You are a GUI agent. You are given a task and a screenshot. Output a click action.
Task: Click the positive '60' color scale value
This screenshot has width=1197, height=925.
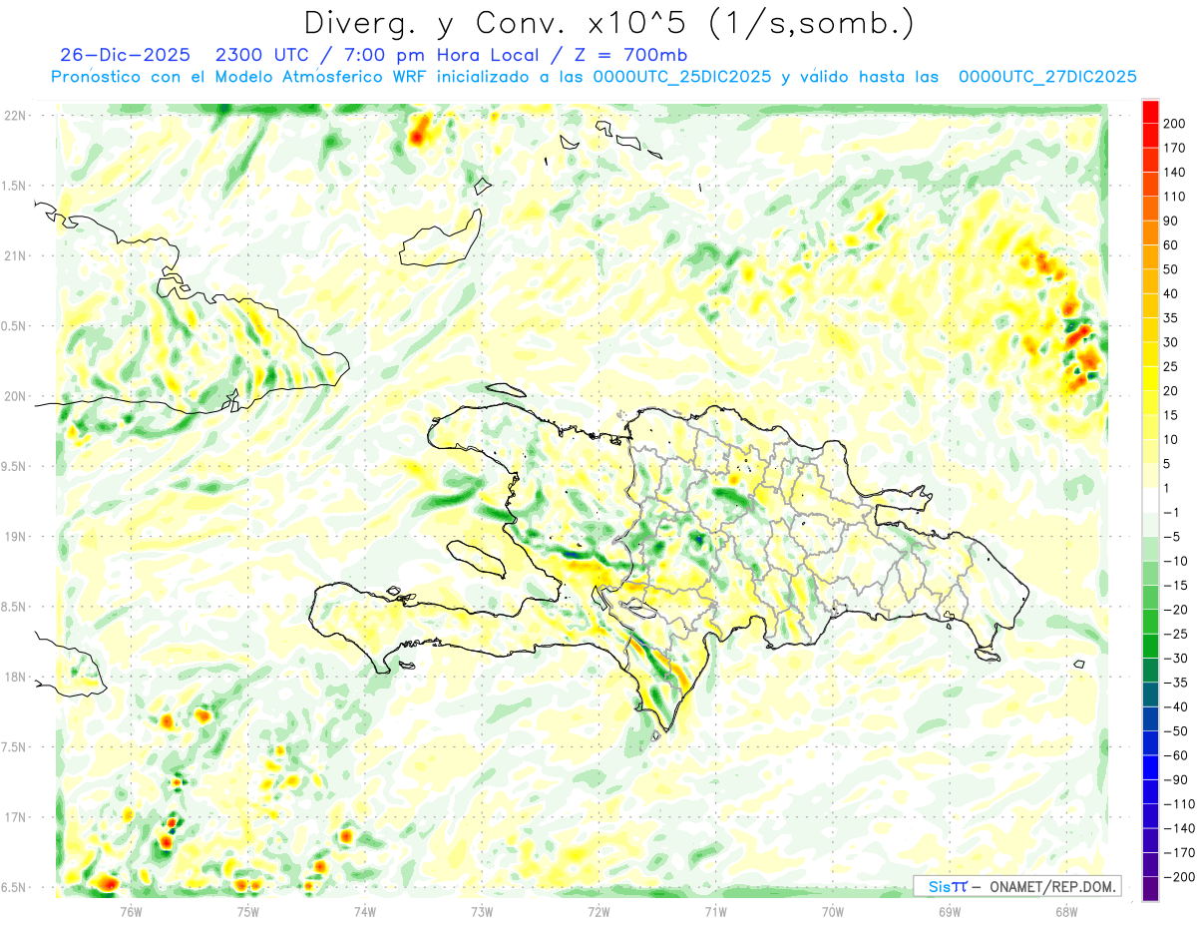click(1171, 245)
